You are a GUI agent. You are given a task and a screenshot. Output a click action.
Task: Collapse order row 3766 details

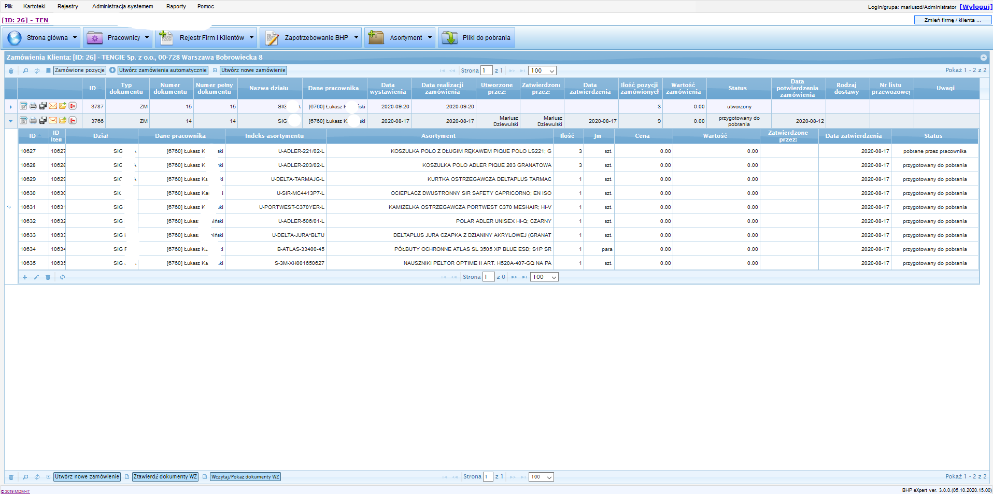10,121
